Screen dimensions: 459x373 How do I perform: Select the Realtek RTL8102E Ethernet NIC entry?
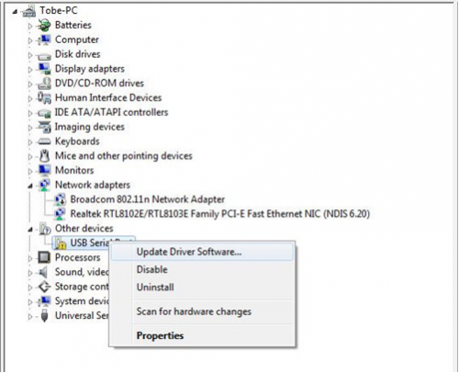click(x=219, y=214)
